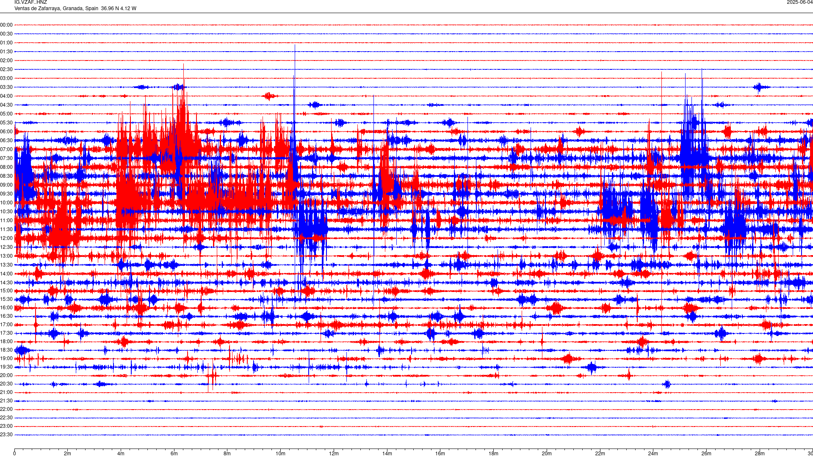The height and width of the screenshot is (457, 813).
Task: Select the 00:30 time row label
Action: pyautogui.click(x=6, y=34)
